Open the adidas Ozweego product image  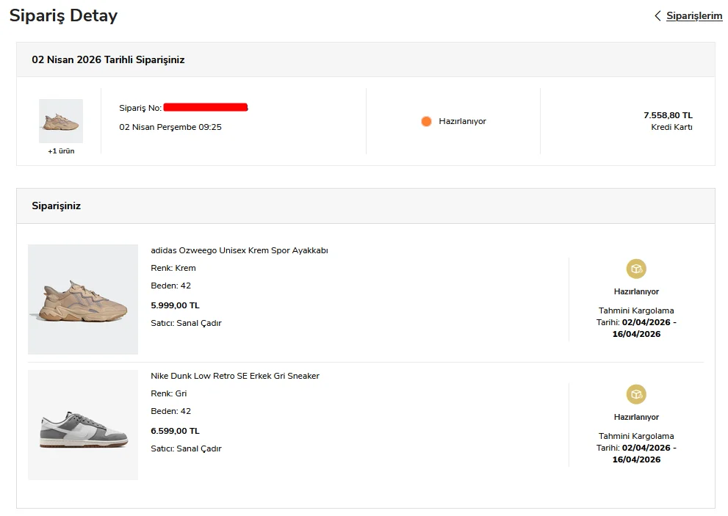(x=83, y=299)
